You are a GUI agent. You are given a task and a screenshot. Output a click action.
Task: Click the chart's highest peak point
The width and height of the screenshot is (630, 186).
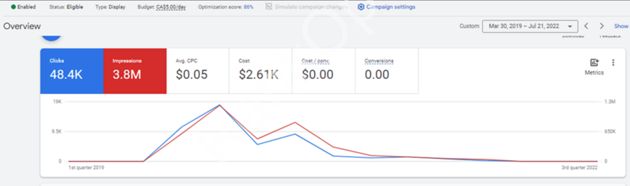[219, 105]
